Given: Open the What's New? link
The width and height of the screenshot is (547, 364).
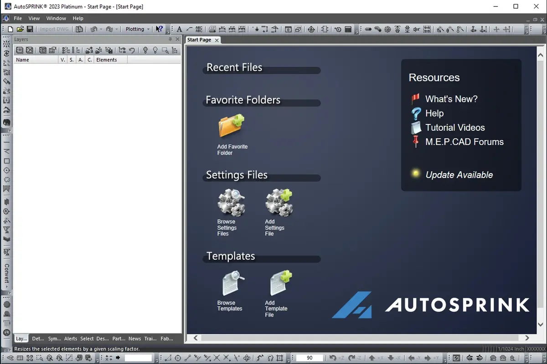Looking at the screenshot, I should [x=451, y=99].
